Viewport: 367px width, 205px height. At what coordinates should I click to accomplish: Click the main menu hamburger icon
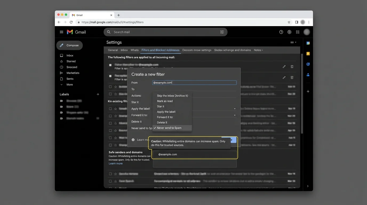tap(61, 32)
